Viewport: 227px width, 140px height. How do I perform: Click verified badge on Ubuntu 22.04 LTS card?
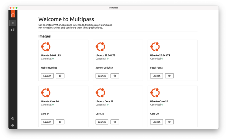click(x=108, y=59)
